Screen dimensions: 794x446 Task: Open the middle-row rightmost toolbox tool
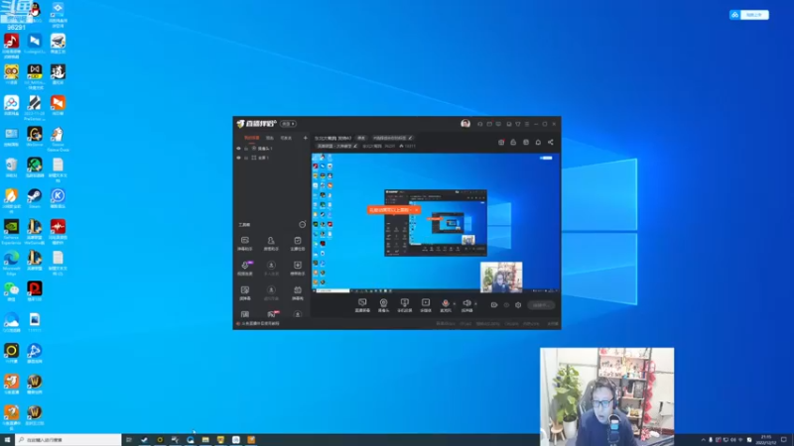tap(297, 268)
